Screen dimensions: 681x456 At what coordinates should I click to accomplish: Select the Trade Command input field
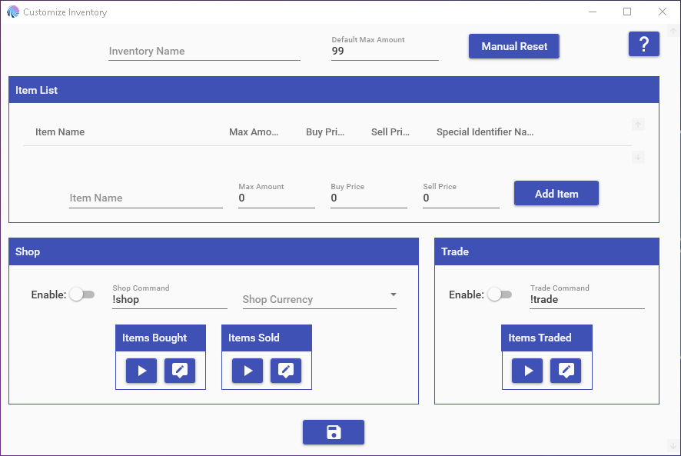point(586,299)
